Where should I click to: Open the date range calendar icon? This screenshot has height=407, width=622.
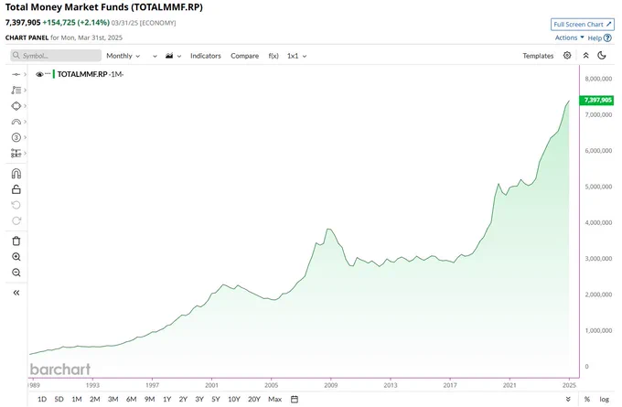click(295, 399)
